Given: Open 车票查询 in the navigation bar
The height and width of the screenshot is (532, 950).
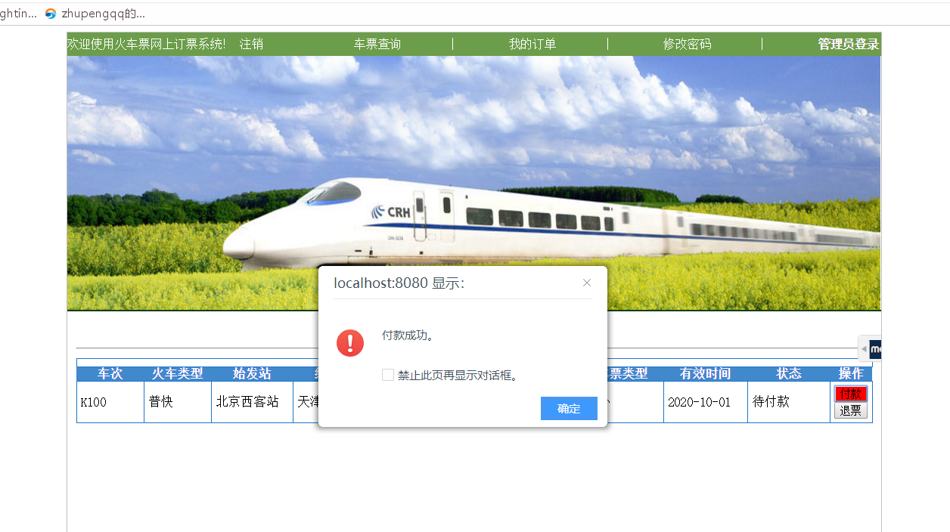Looking at the screenshot, I should 377,44.
